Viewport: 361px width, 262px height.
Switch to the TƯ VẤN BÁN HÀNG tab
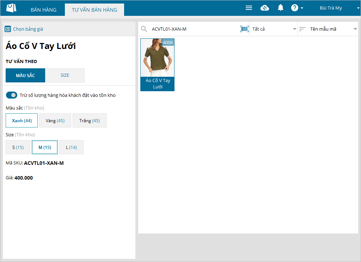point(94,10)
